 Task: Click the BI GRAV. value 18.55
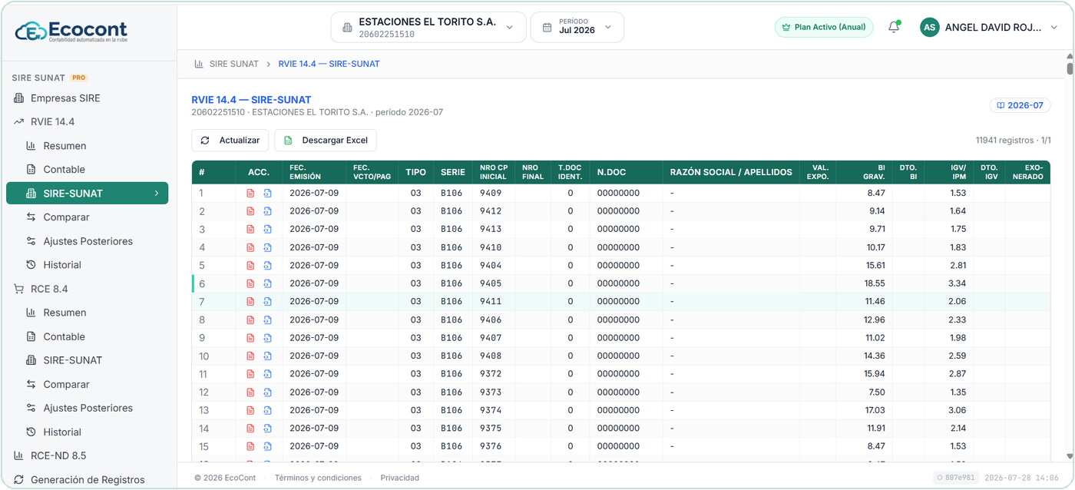point(875,283)
